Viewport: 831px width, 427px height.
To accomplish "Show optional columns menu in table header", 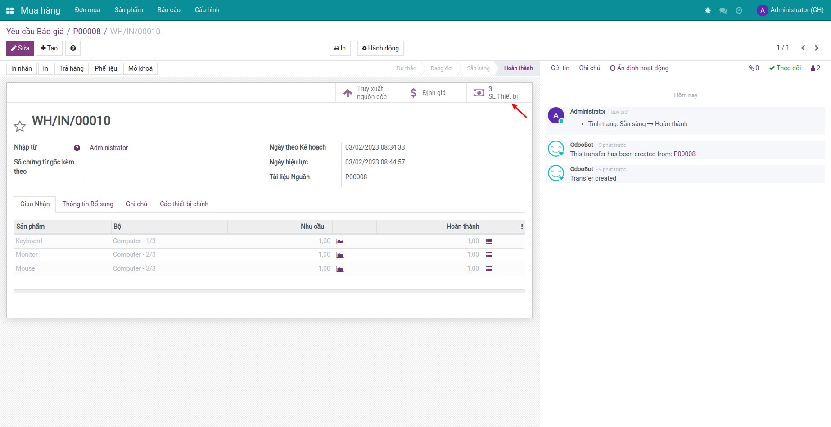I will pos(522,227).
